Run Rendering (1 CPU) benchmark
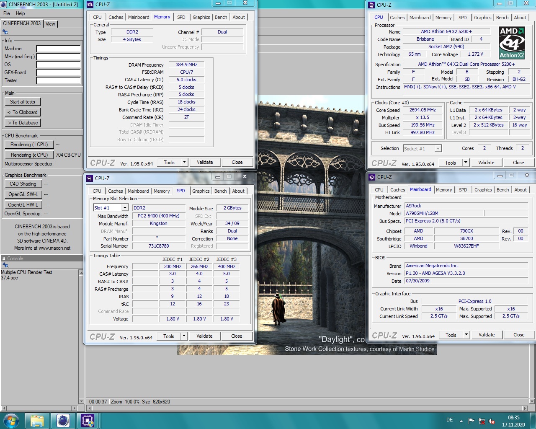 pyautogui.click(x=29, y=145)
